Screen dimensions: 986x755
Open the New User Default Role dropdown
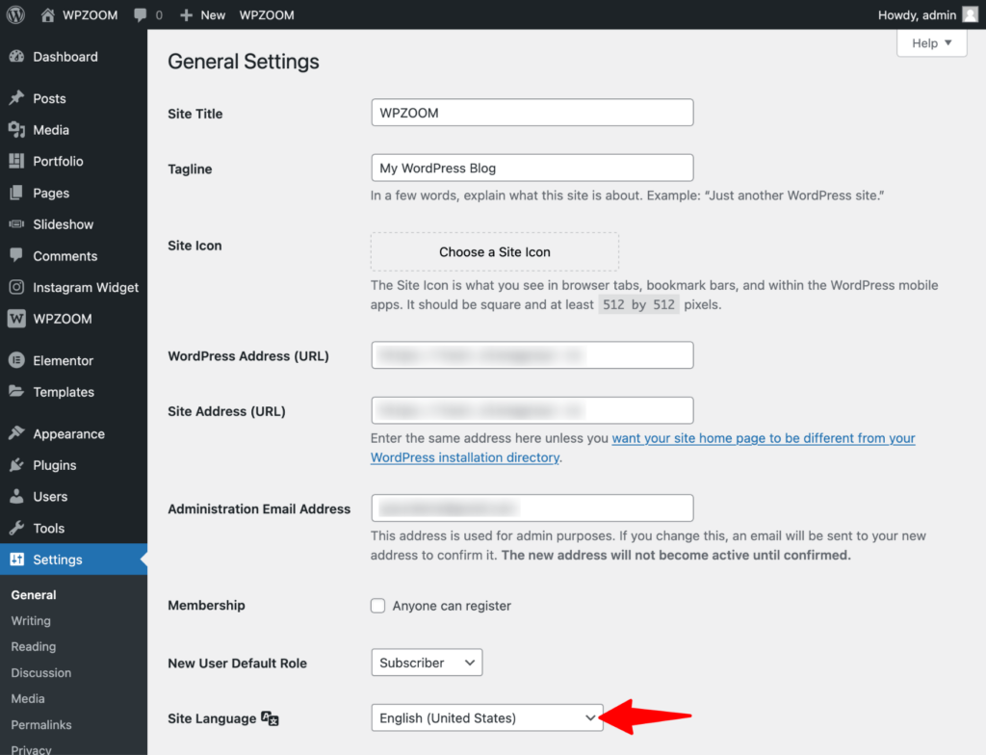pos(426,663)
